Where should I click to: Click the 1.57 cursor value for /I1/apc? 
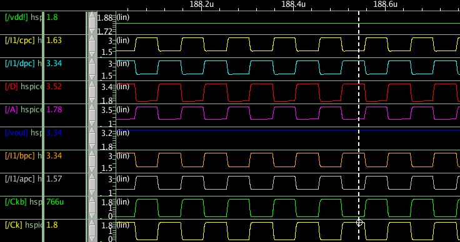click(x=54, y=179)
